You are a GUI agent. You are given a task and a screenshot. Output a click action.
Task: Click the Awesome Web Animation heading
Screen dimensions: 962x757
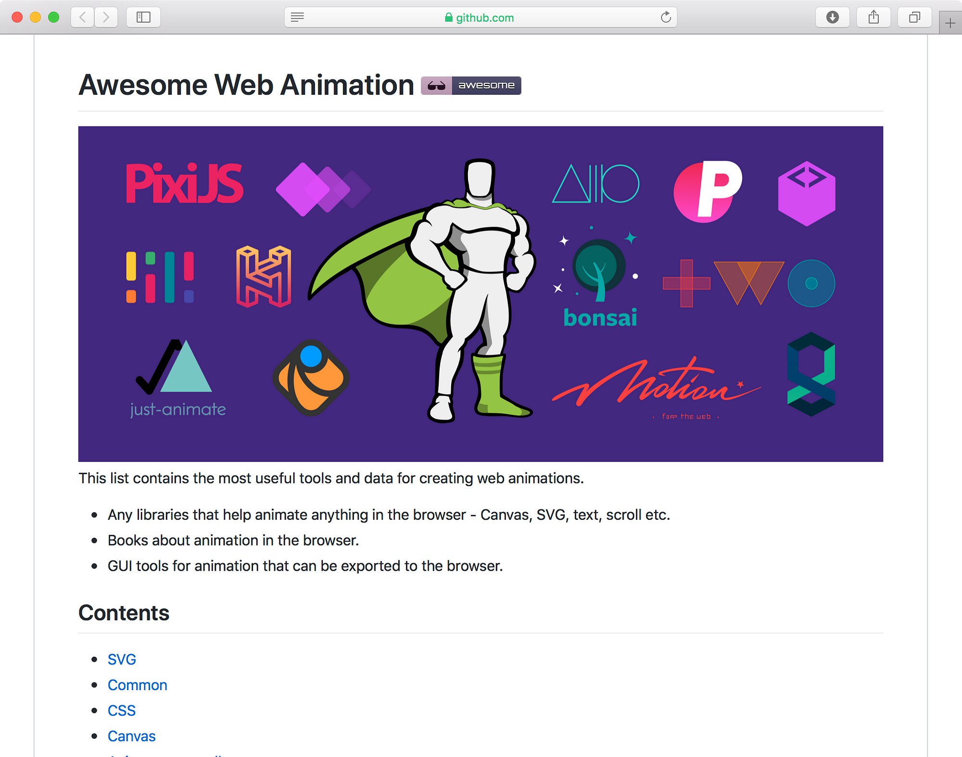246,85
